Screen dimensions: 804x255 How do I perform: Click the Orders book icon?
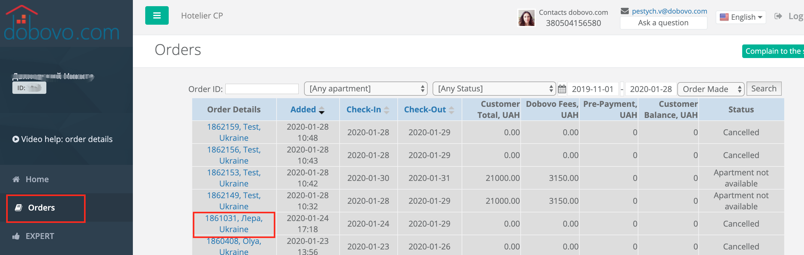(x=19, y=208)
